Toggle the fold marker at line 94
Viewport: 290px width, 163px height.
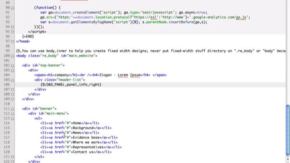coord(12,27)
